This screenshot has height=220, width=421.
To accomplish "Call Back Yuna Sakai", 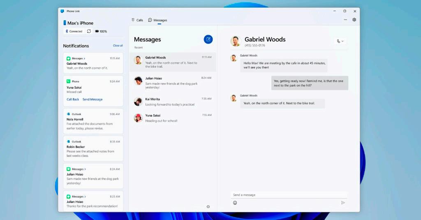I will 73,100.
